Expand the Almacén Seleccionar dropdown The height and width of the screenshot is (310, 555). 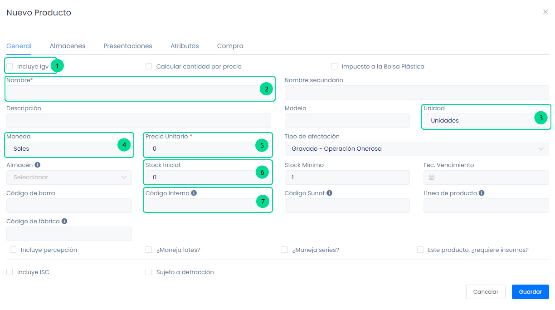69,177
